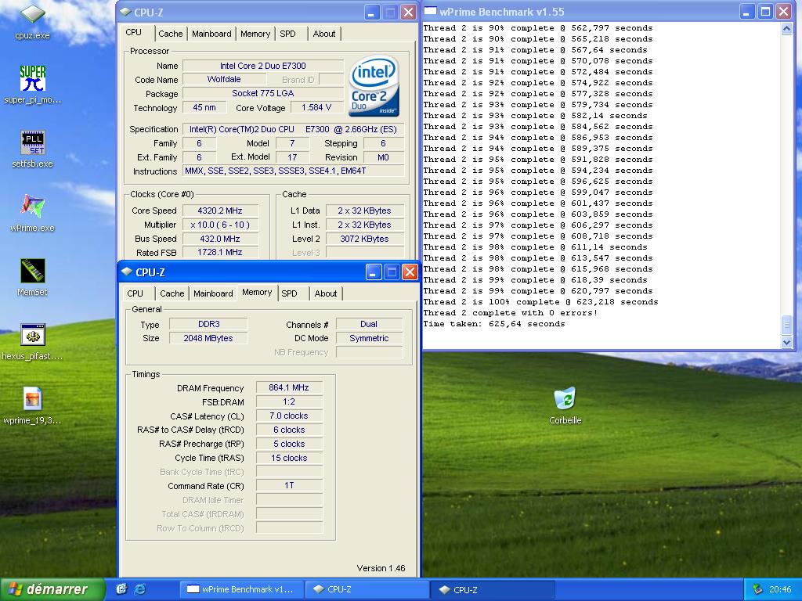Click the wPrime scrollbar thumb

[x=786, y=324]
